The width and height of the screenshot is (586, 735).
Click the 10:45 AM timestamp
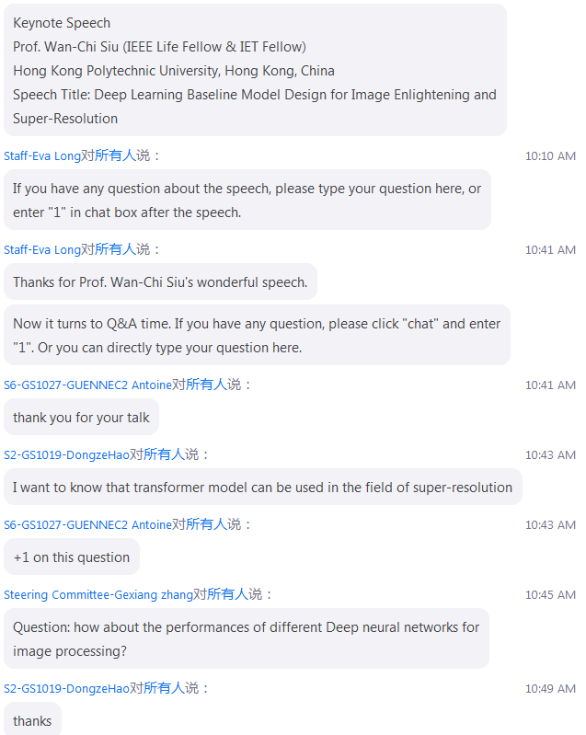coord(550,595)
